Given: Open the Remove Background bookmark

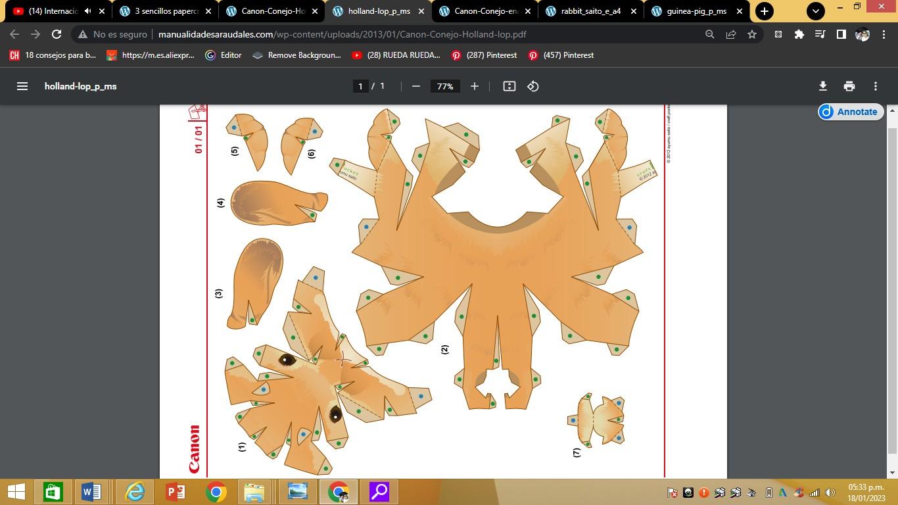Looking at the screenshot, I should [x=297, y=55].
